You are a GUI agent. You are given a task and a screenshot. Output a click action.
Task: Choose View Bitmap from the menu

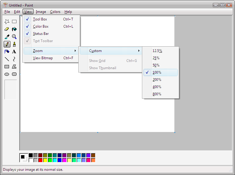pyautogui.click(x=51, y=58)
